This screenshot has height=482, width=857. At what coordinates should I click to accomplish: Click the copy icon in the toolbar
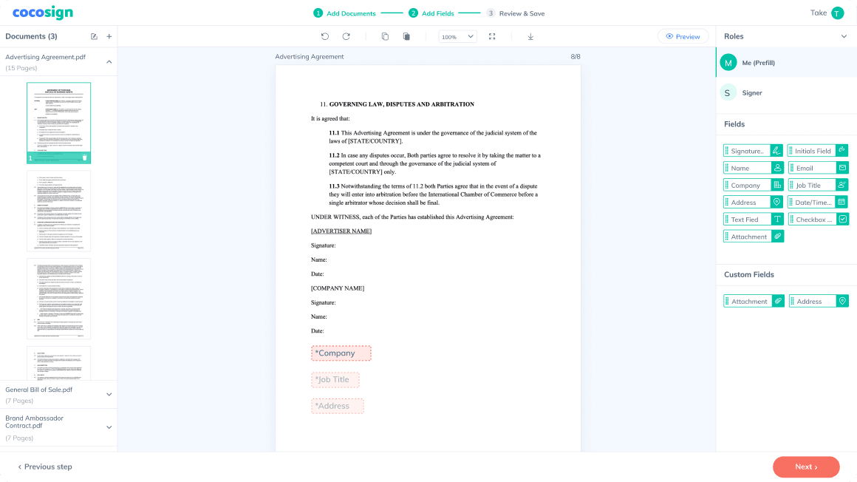[385, 36]
